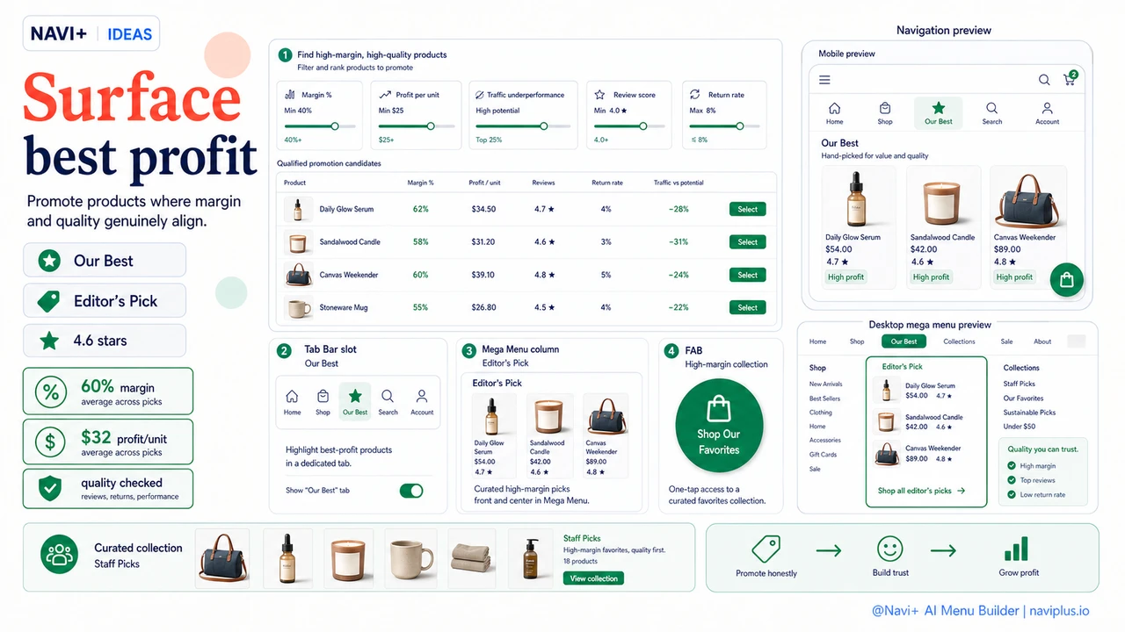Open Staff Picks in Collections column
The height and width of the screenshot is (632, 1125).
pos(1020,384)
